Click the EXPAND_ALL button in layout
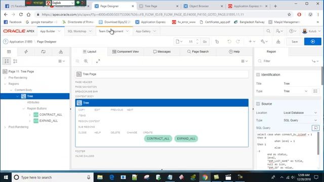The image size is (324, 182). pyautogui.click(x=186, y=139)
